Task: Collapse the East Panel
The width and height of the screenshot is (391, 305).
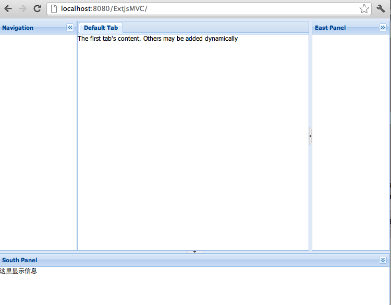Action: [383, 28]
